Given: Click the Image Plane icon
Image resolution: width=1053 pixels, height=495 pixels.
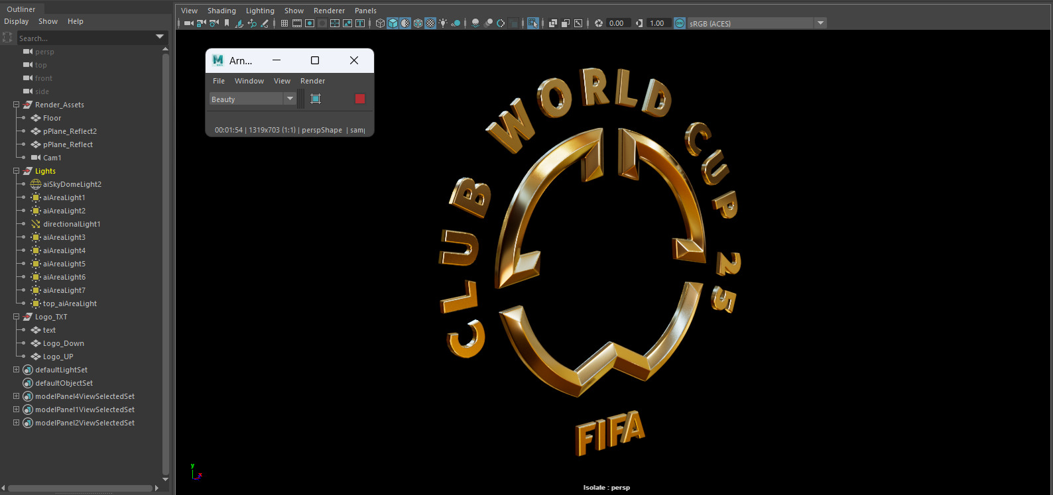Looking at the screenshot, I should pos(239,23).
